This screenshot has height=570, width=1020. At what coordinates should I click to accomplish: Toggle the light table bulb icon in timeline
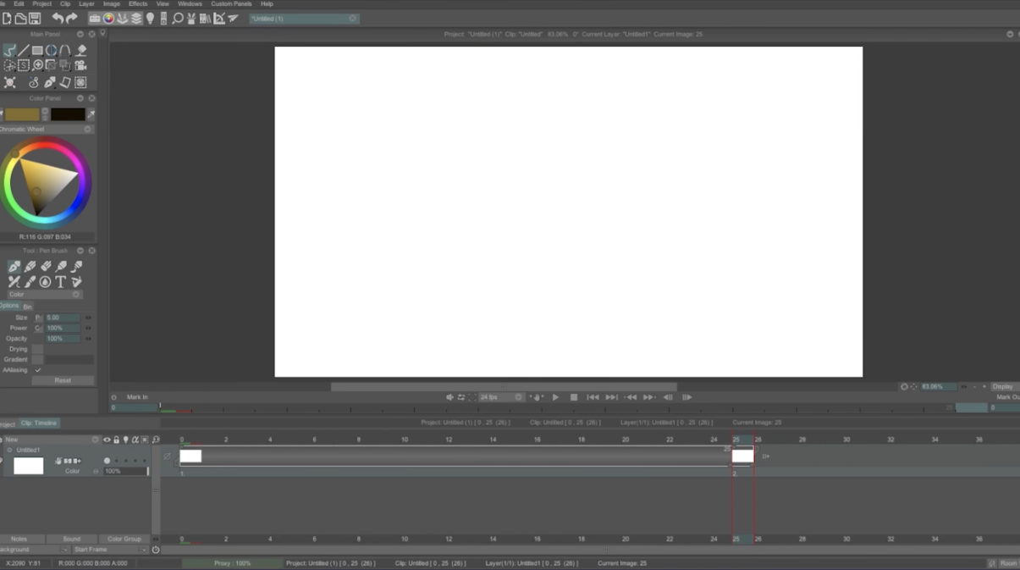tap(125, 440)
